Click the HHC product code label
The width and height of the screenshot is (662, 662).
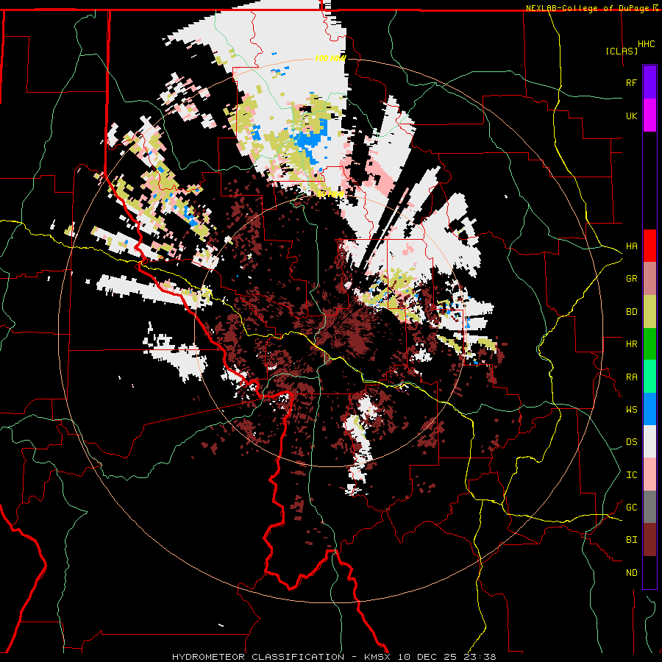(646, 44)
